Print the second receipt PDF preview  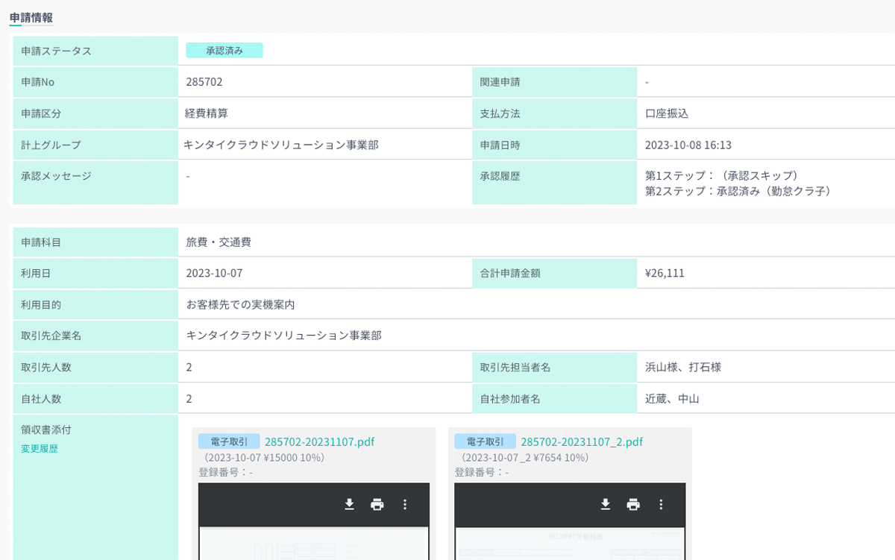[x=633, y=505]
